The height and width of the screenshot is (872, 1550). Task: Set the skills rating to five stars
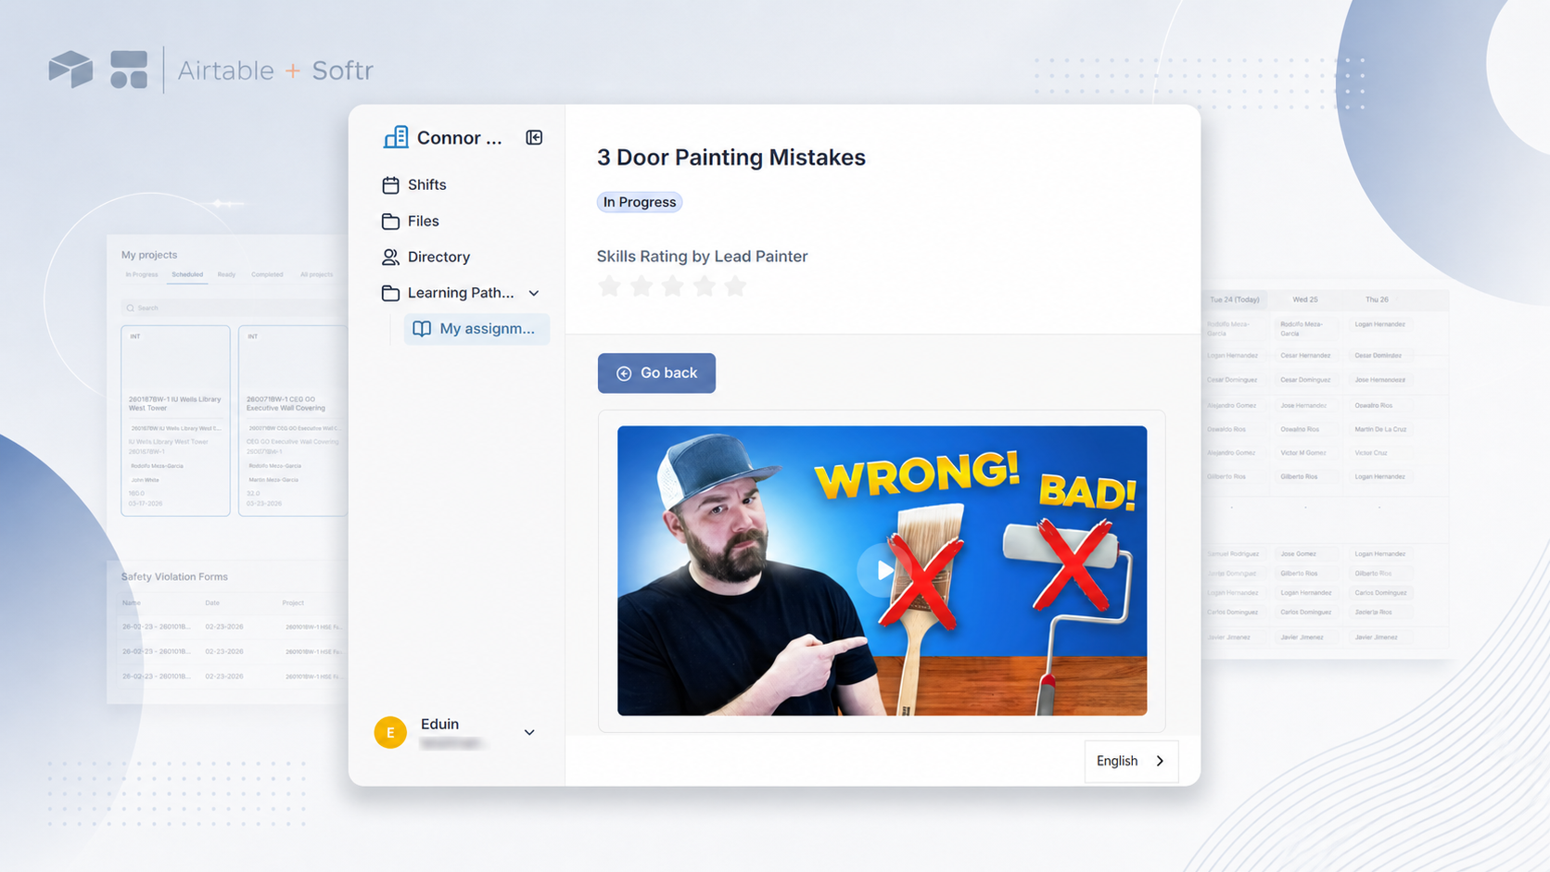[735, 286]
